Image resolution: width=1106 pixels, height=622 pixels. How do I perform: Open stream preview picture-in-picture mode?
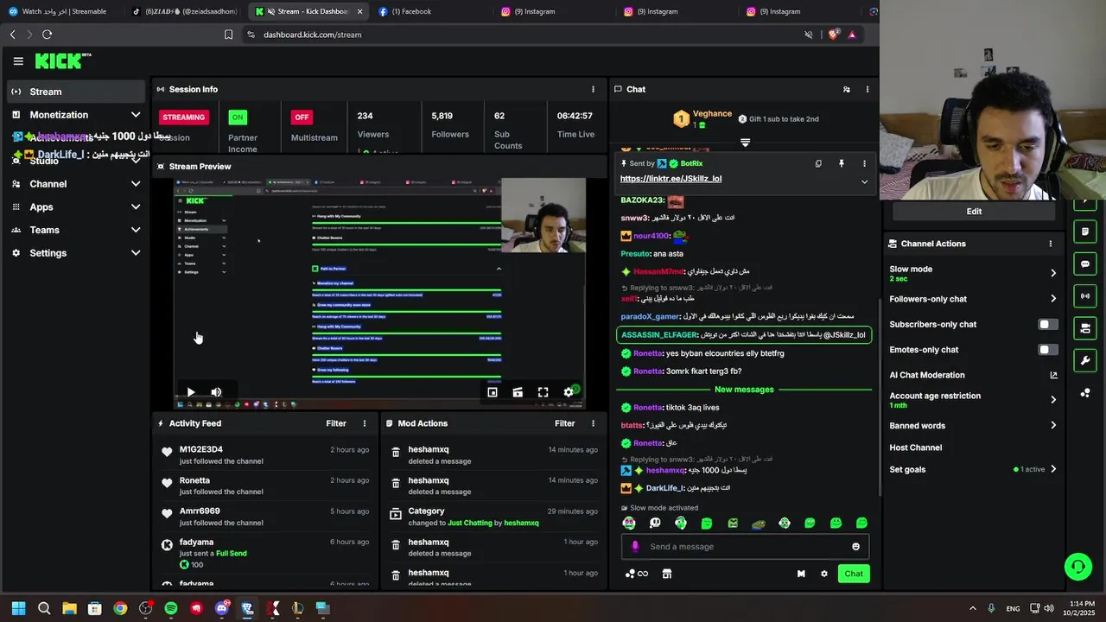493,392
